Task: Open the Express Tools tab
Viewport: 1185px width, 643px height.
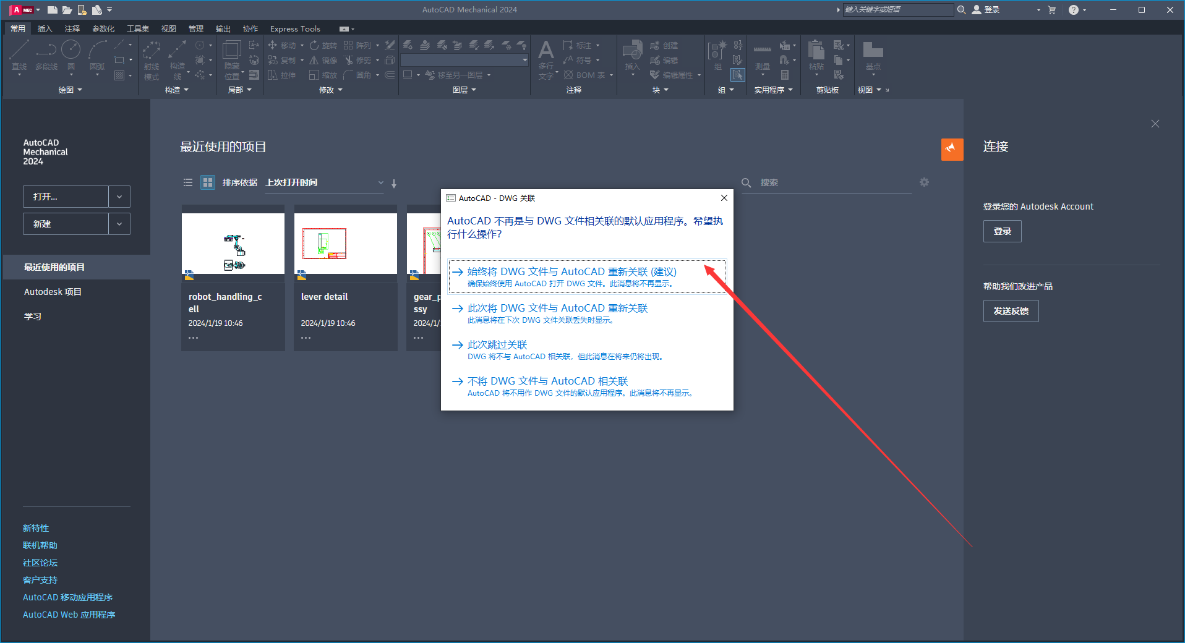Action: 295,28
